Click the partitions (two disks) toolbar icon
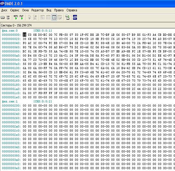The image size is (175, 171). (x=8, y=17)
